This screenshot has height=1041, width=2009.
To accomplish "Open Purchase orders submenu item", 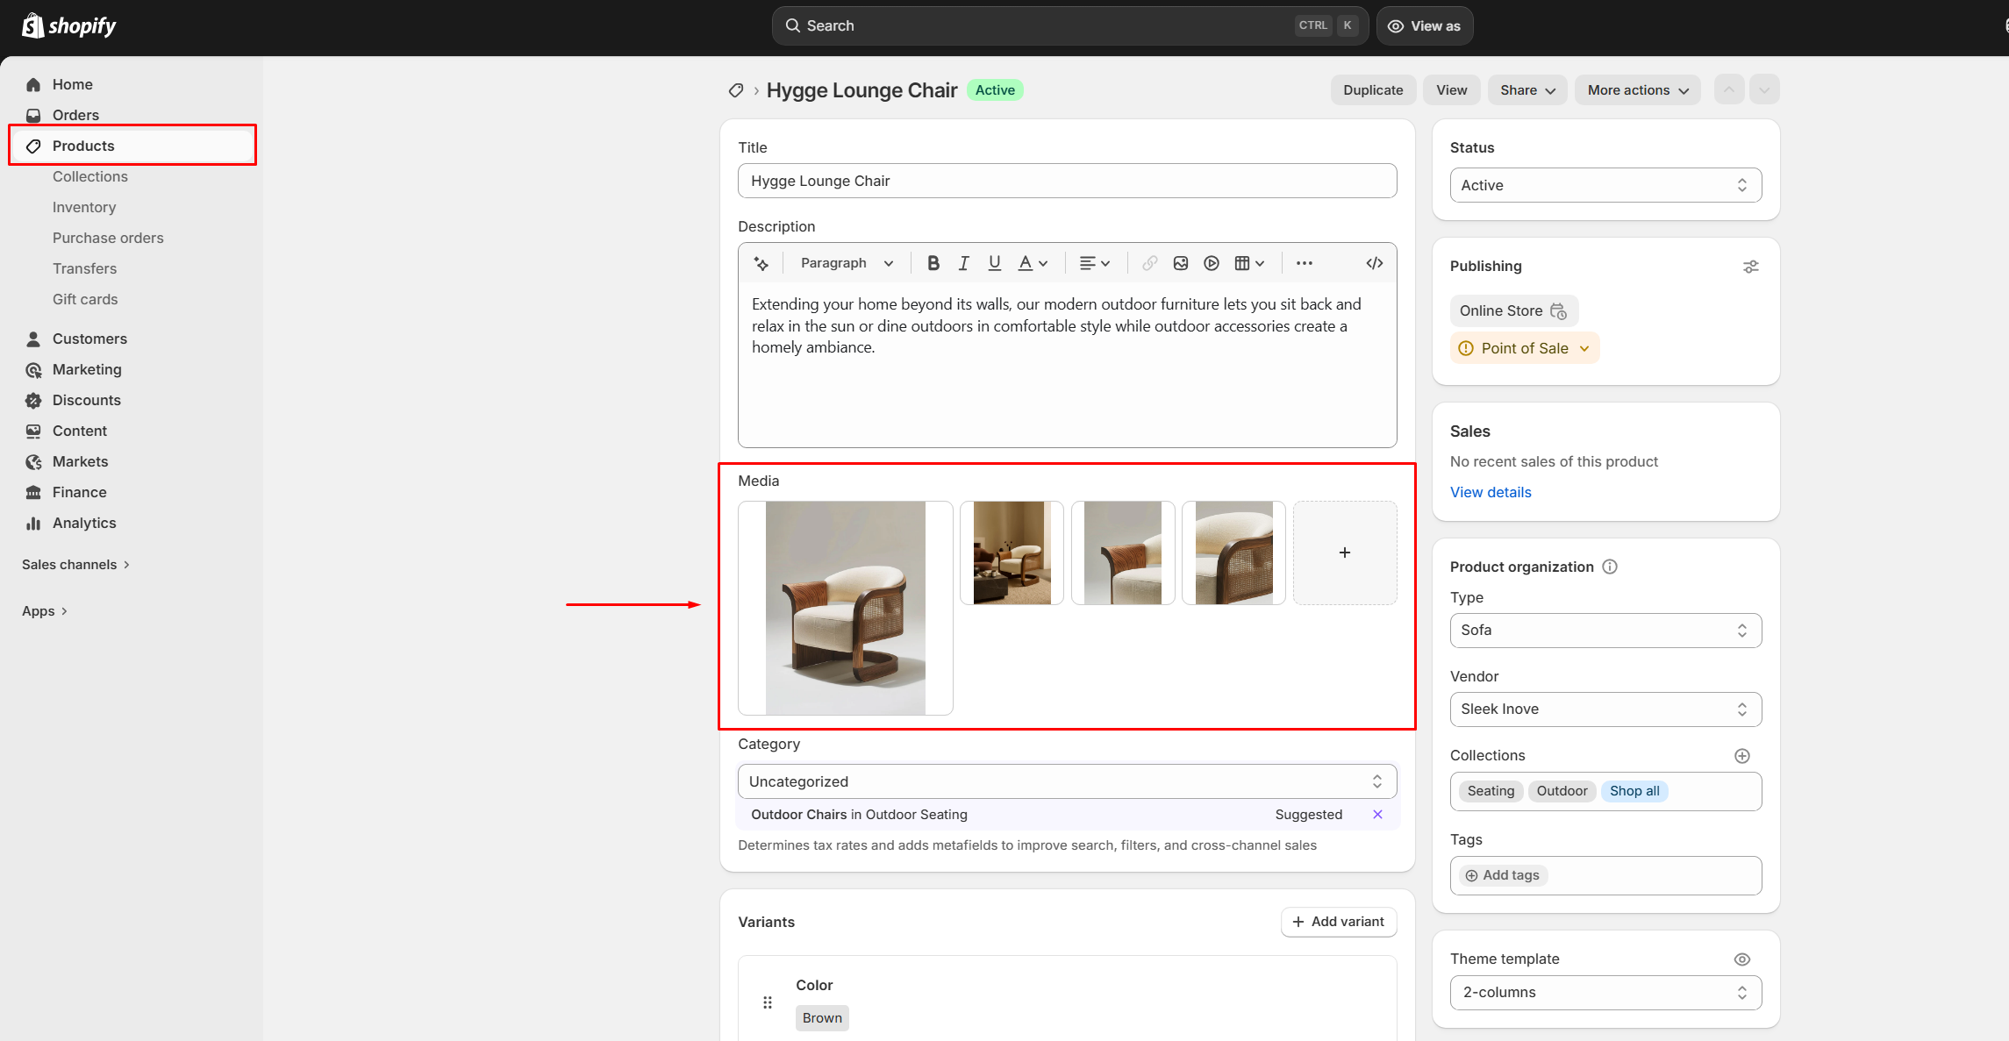I will (108, 238).
